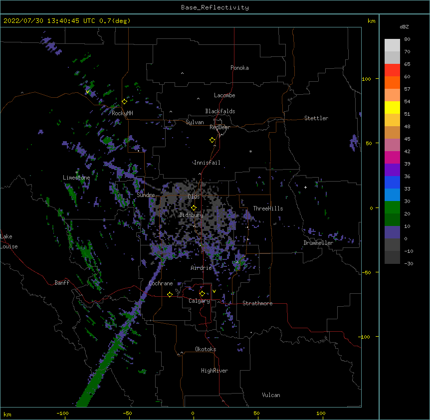Click the Drumheller label

(x=318, y=243)
